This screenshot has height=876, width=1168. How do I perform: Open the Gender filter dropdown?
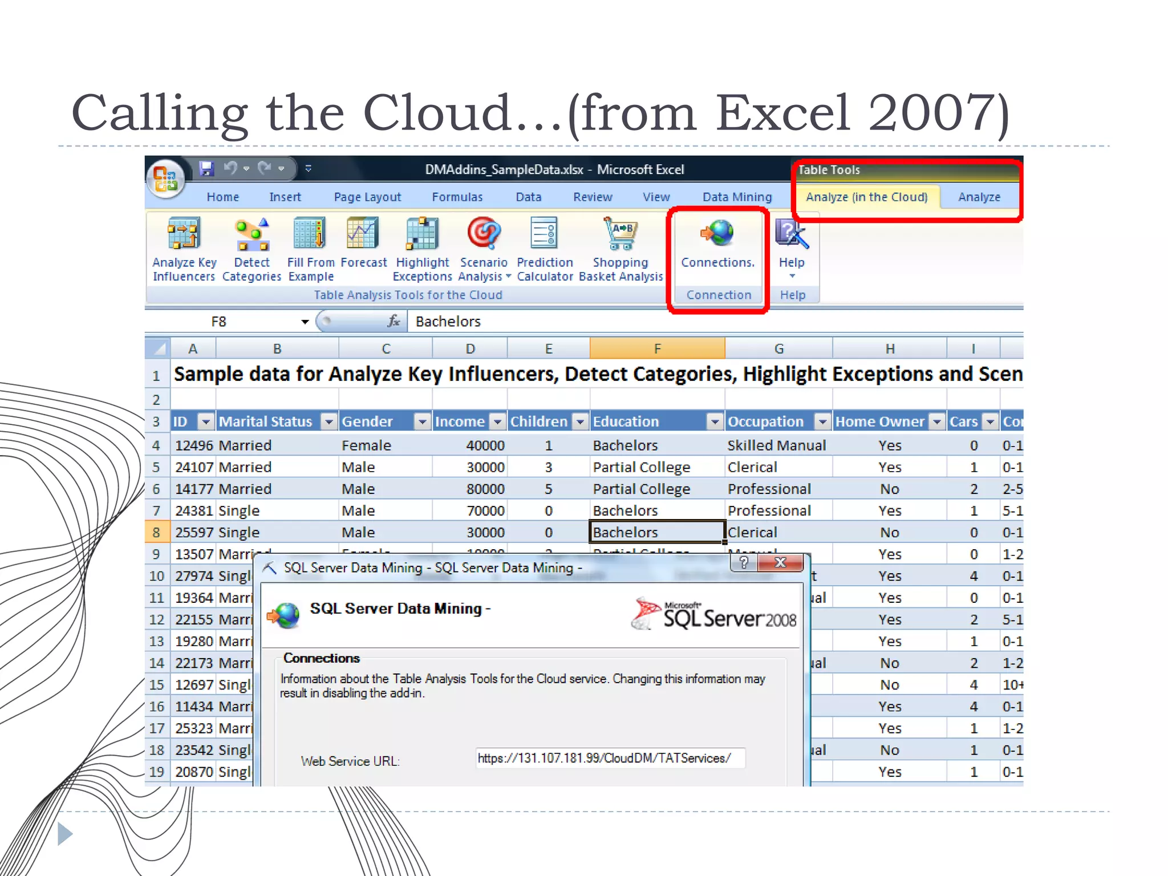pyautogui.click(x=422, y=421)
